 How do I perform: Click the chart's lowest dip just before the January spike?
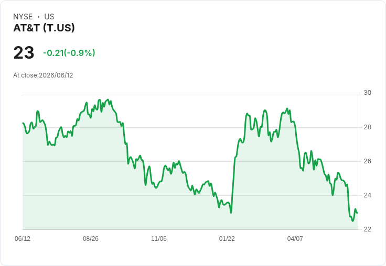click(x=231, y=213)
